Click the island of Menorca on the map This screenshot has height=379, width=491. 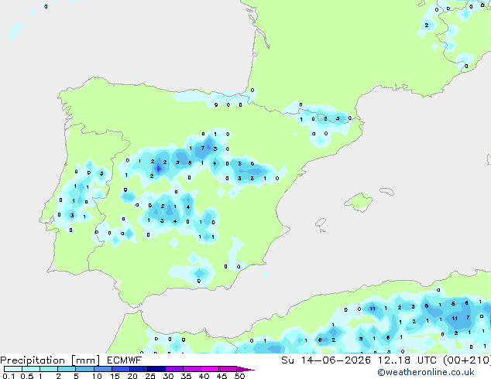pyautogui.click(x=387, y=191)
